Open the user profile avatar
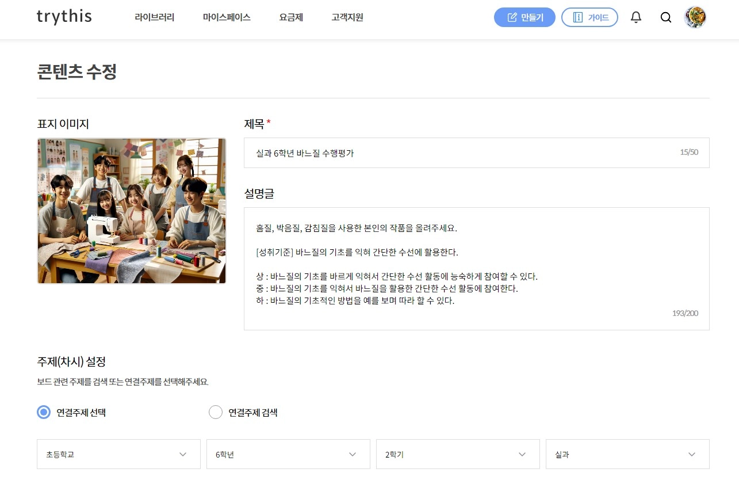The image size is (739, 480). (695, 17)
